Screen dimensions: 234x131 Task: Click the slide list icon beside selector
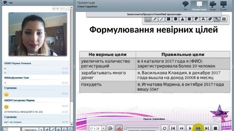point(110,128)
